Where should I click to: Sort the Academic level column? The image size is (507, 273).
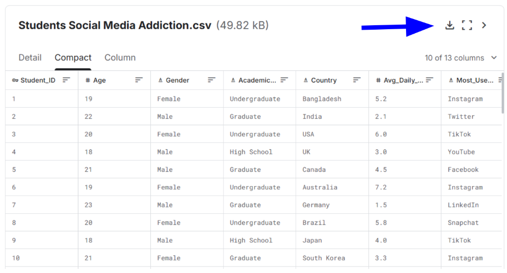pyautogui.click(x=284, y=80)
